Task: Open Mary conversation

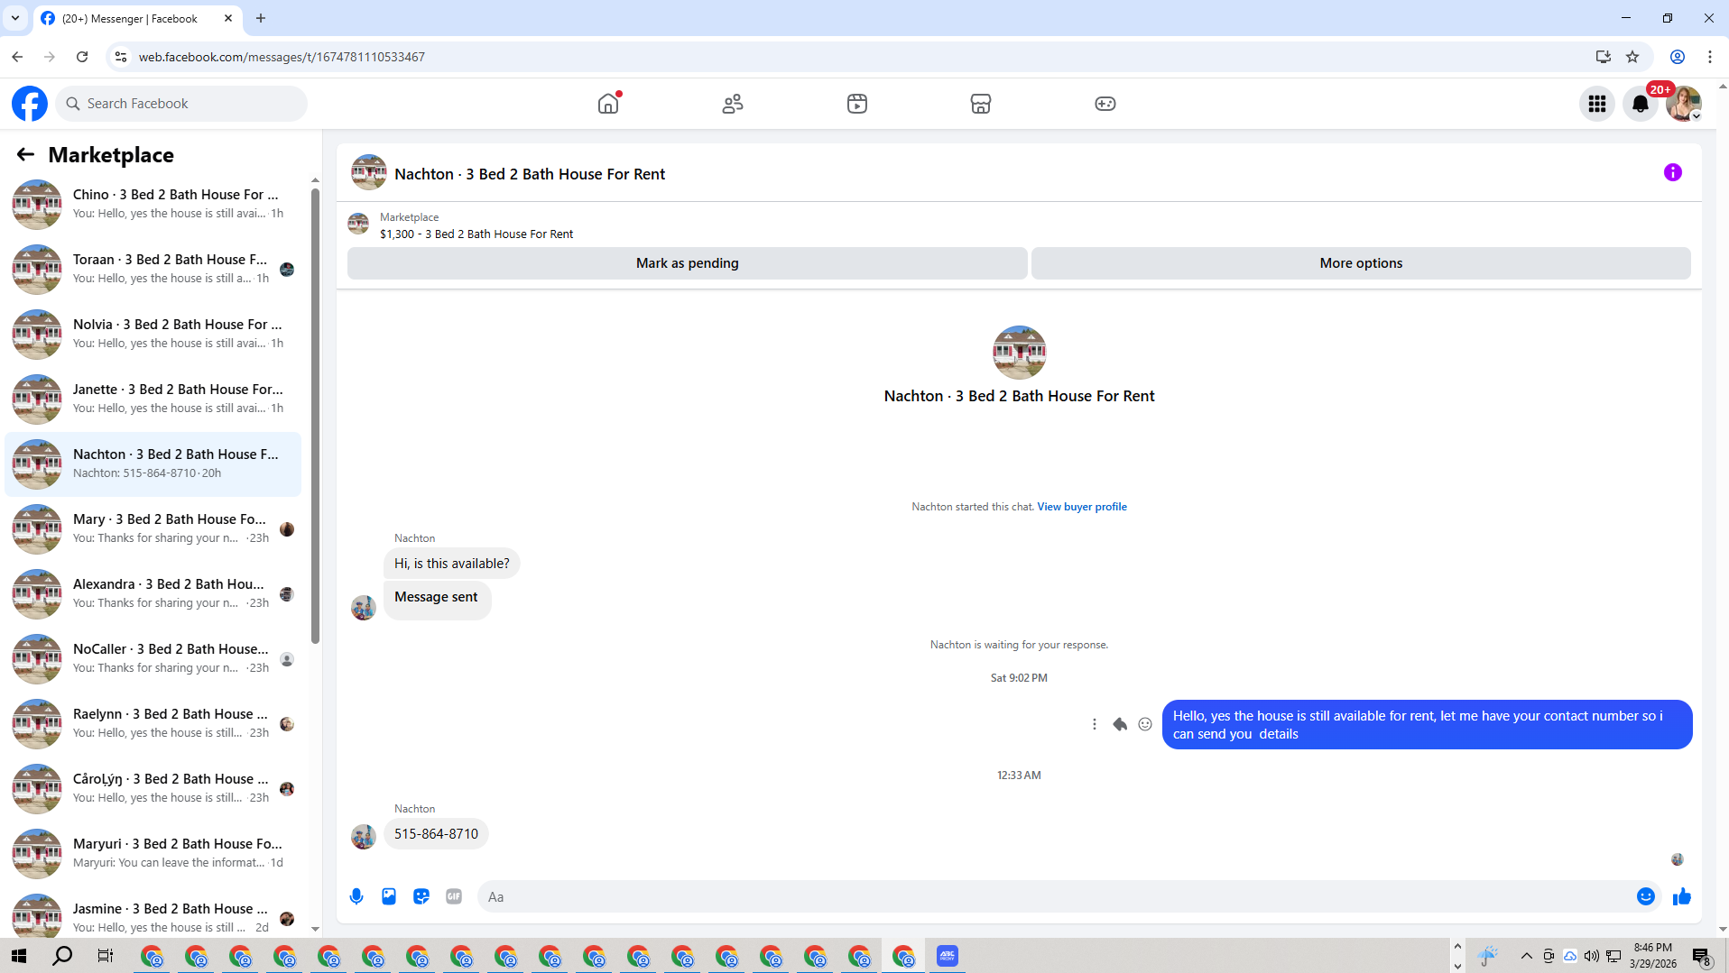Action: [153, 528]
